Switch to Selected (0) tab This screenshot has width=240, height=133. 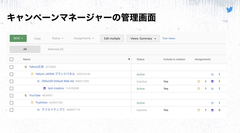[56, 49]
